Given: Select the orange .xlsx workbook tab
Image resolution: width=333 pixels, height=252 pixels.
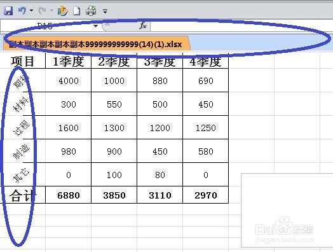Looking at the screenshot, I should [96, 44].
